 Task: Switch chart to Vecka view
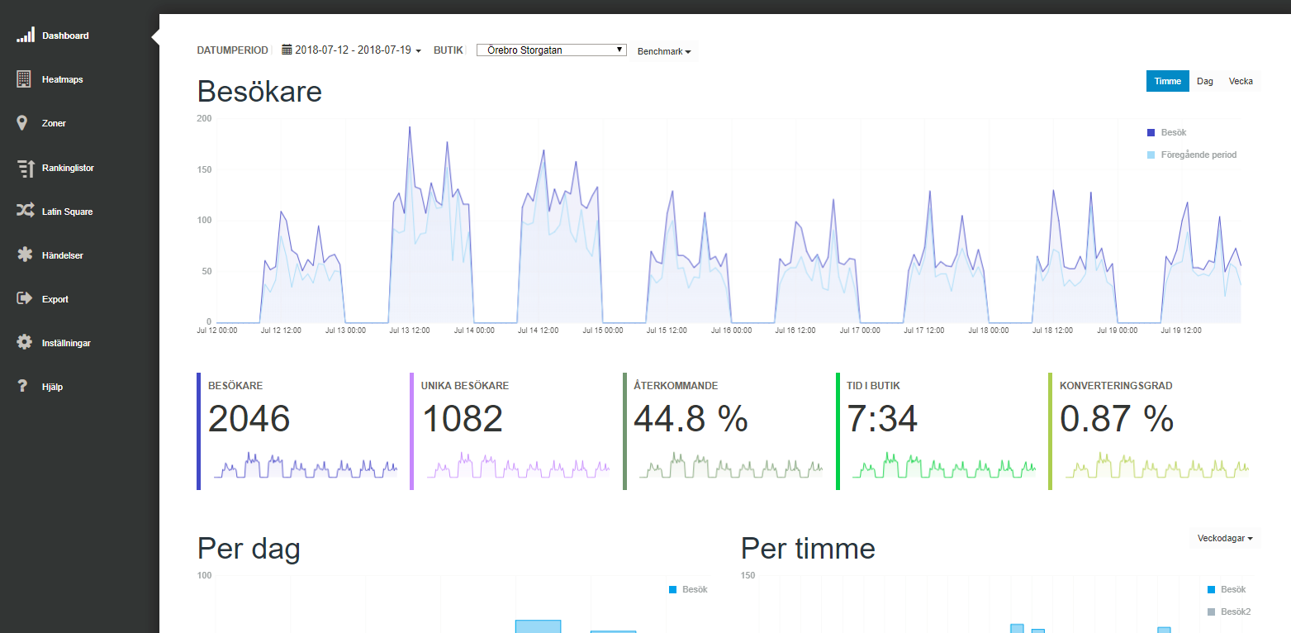point(1241,81)
